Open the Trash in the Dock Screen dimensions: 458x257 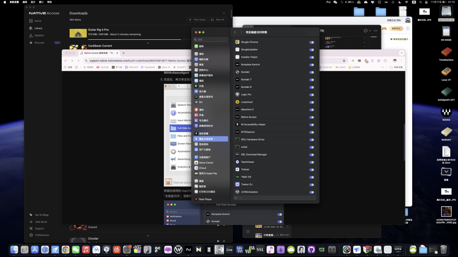pos(443,250)
